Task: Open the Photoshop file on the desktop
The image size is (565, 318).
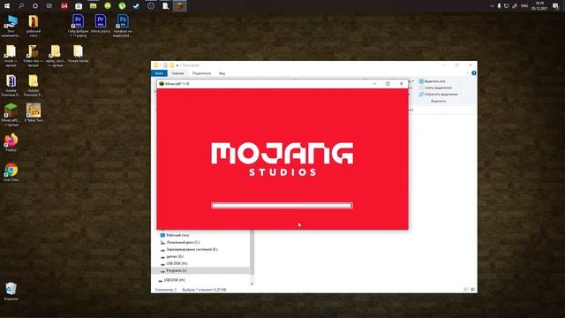Action: 123,26
